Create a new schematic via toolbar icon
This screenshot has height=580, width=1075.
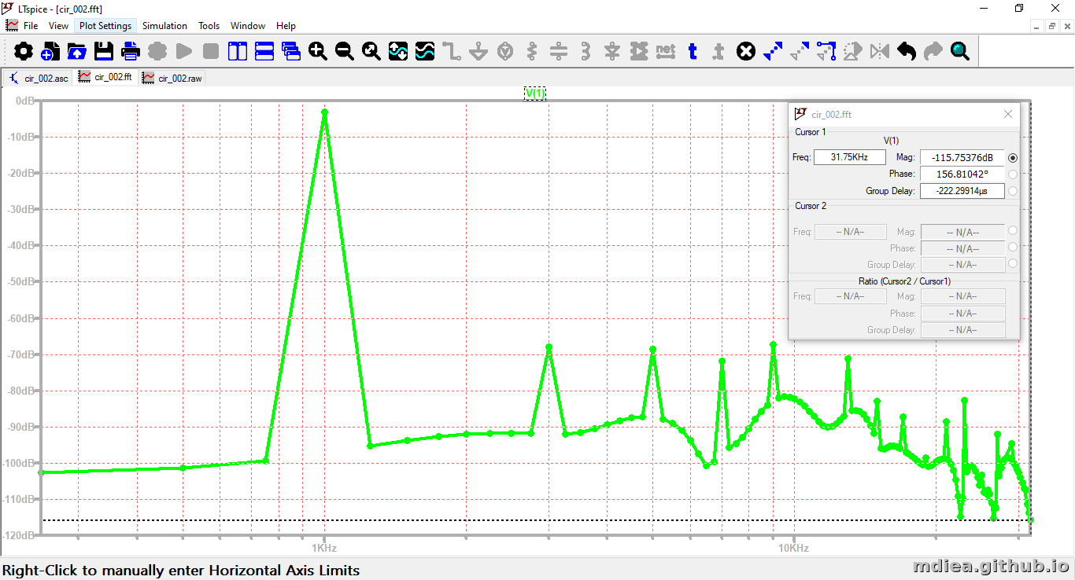tap(50, 52)
